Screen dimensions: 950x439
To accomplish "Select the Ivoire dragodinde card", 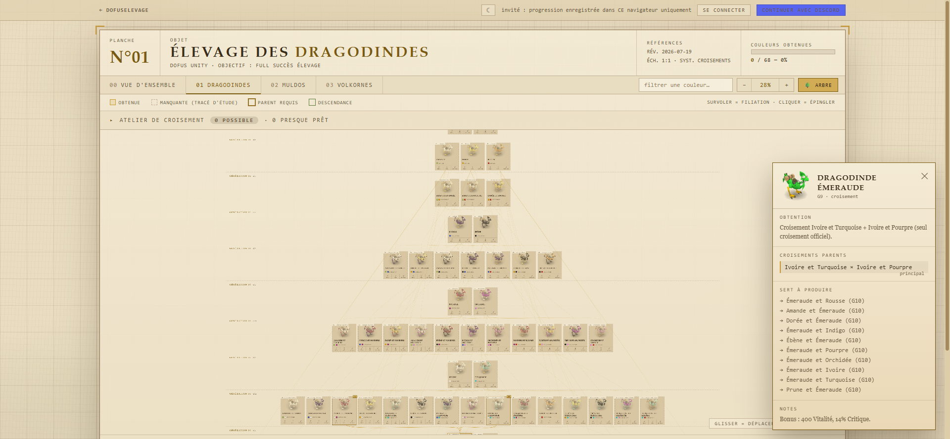I will click(460, 374).
